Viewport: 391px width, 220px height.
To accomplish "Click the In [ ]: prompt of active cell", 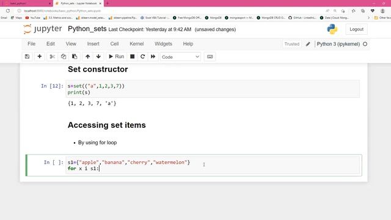I will coord(54,163).
